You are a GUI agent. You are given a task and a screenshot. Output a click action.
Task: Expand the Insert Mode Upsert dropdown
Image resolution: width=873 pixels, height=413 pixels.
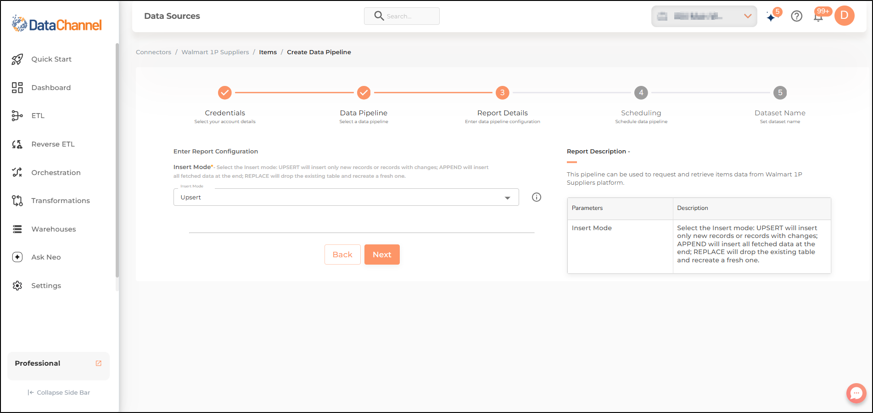tap(346, 197)
